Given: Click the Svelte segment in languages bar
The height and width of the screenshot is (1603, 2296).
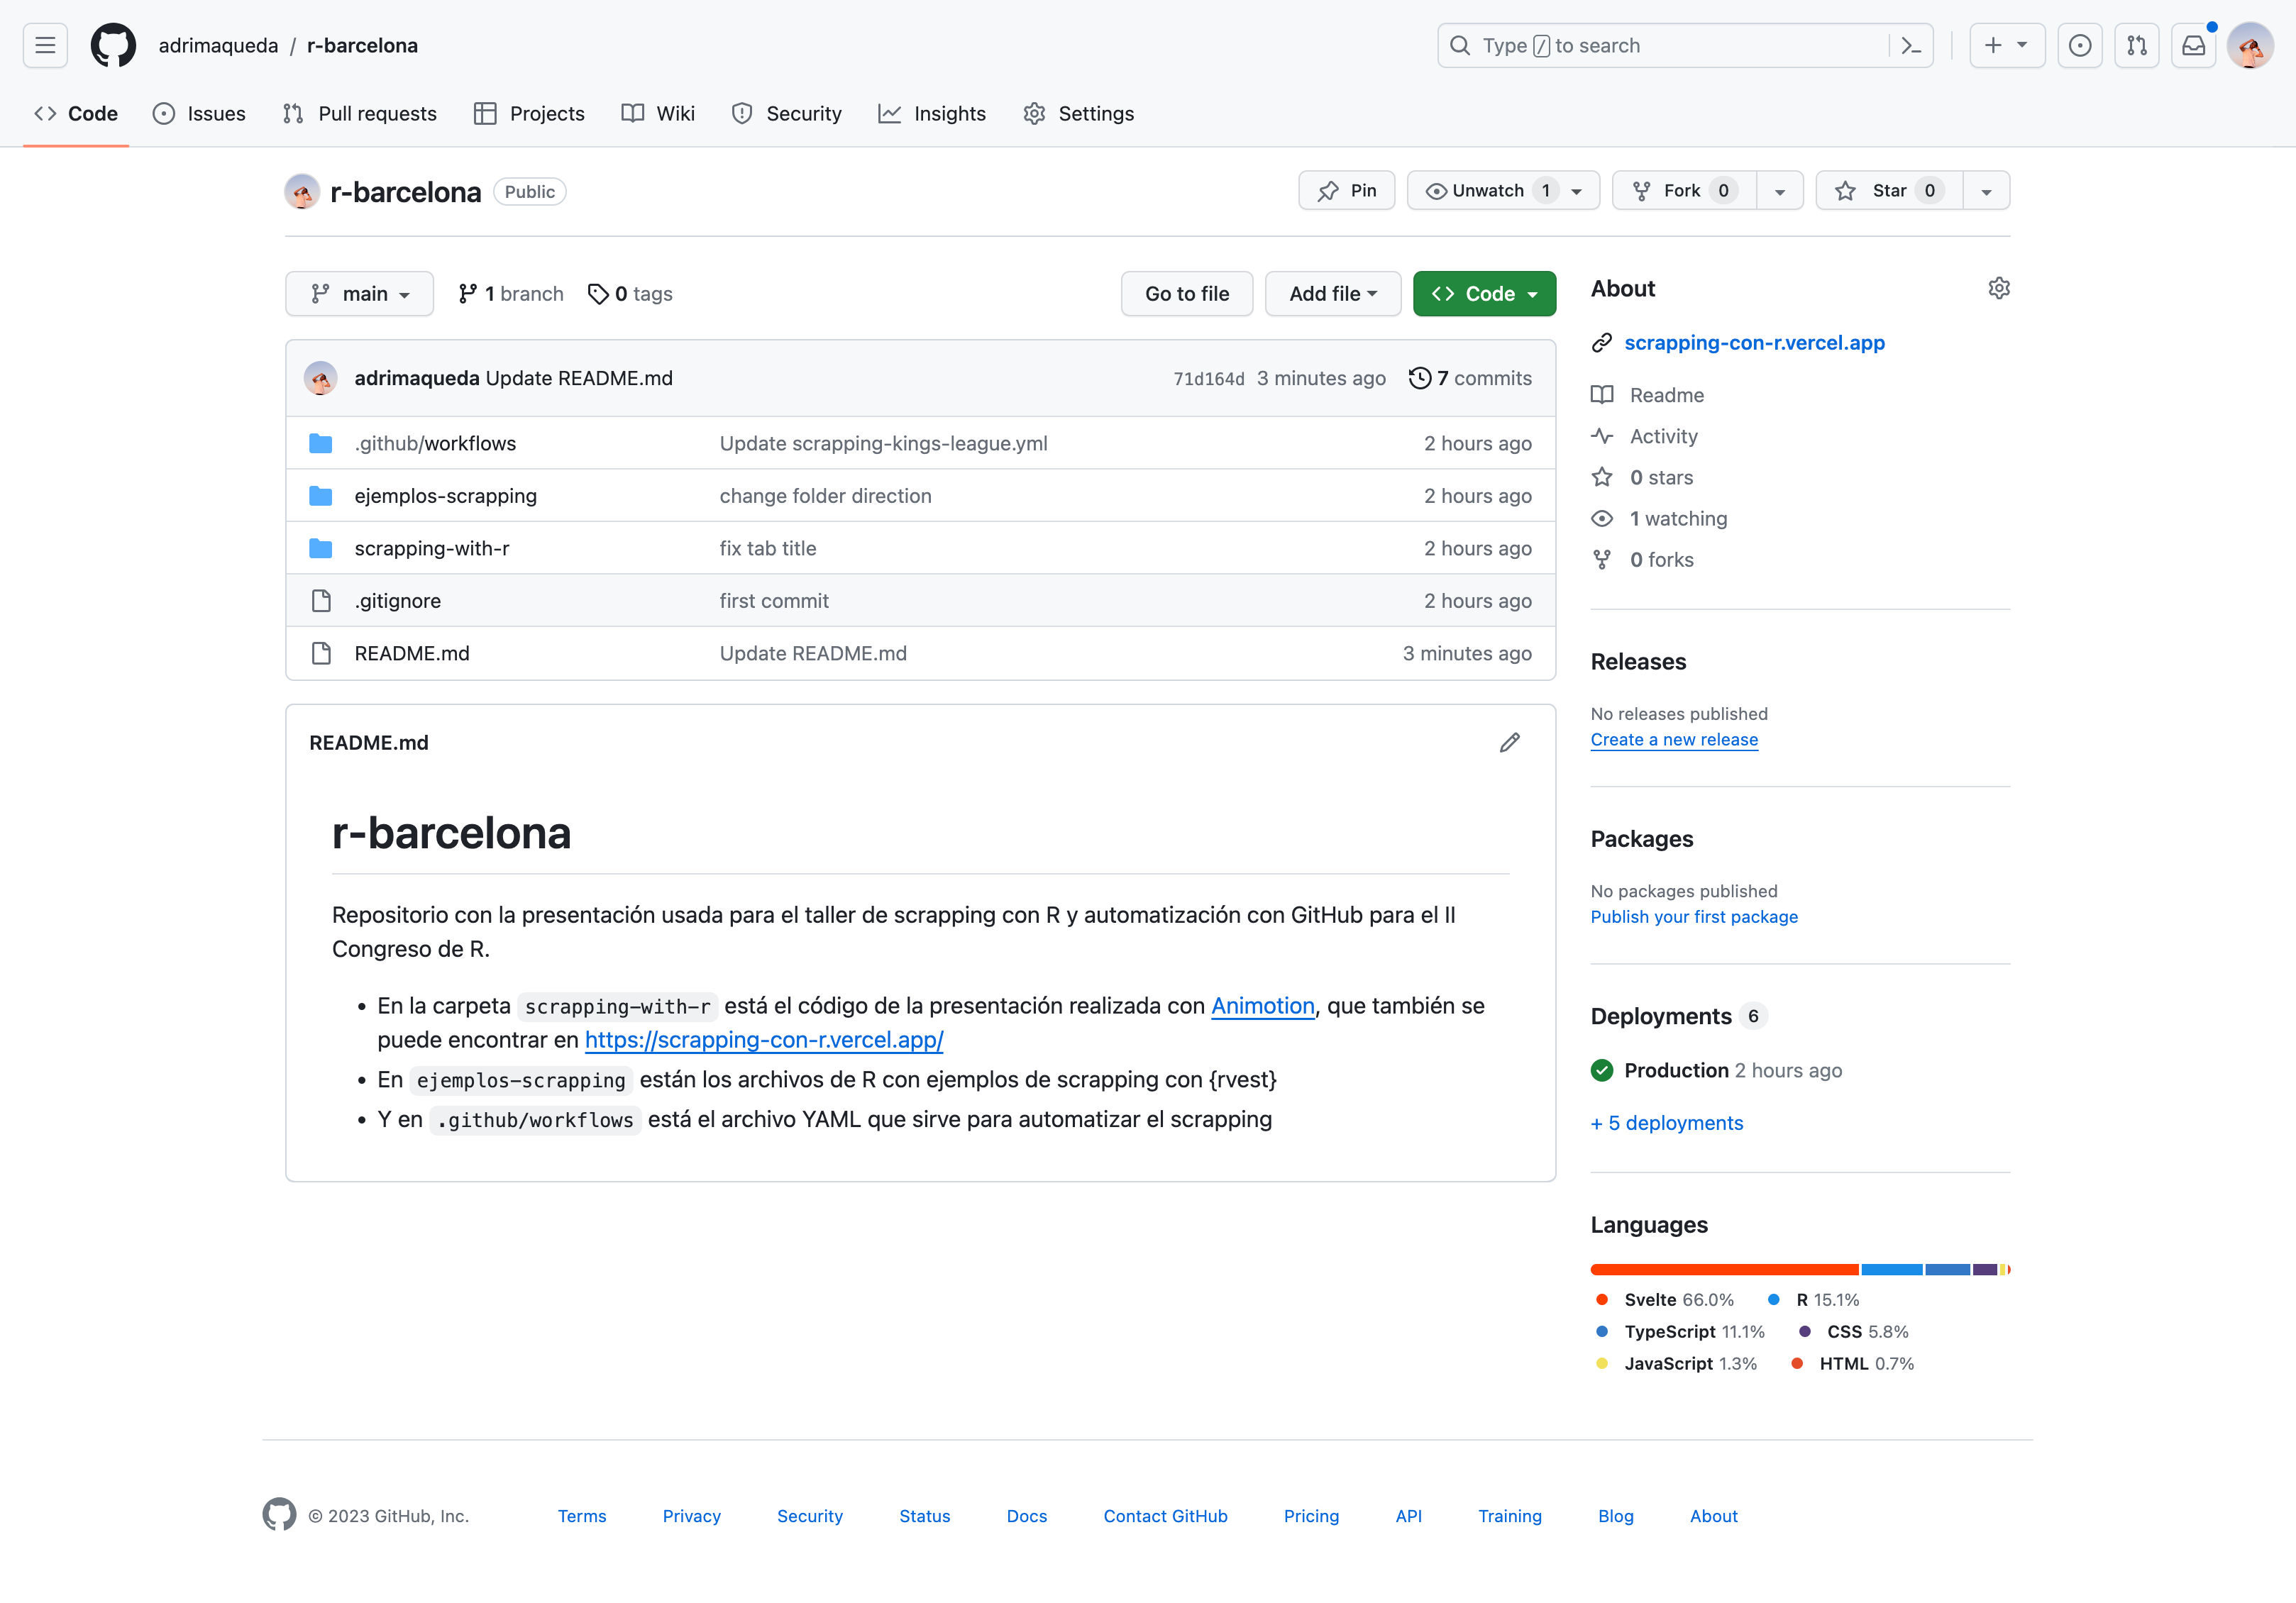Looking at the screenshot, I should [x=1724, y=1269].
